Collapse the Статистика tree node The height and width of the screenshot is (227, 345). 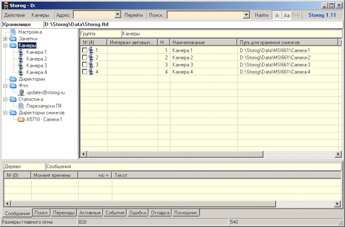(x=5, y=99)
